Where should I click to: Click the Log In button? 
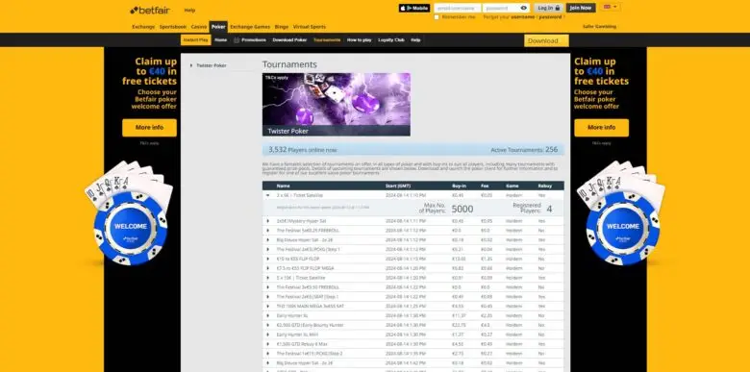click(x=548, y=8)
